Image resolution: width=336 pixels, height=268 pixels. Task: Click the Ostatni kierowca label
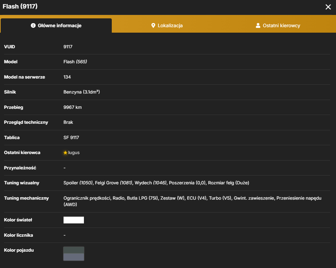pyautogui.click(x=22, y=153)
